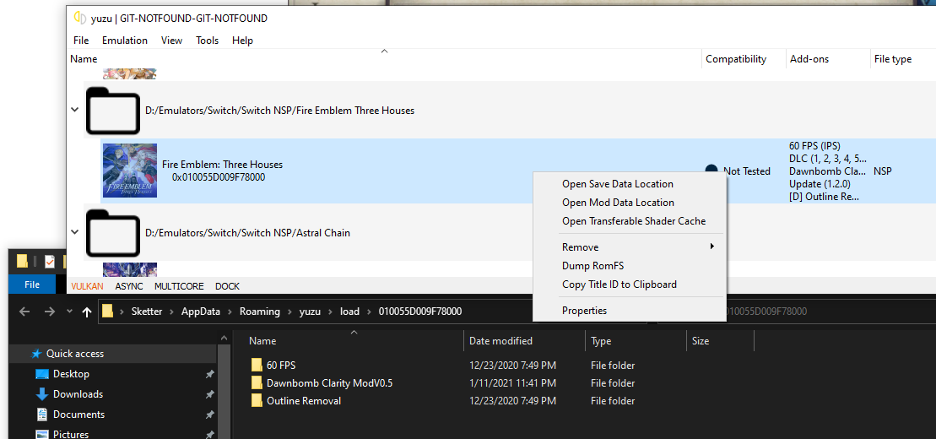Collapse the Astral Chain folder row

point(74,232)
